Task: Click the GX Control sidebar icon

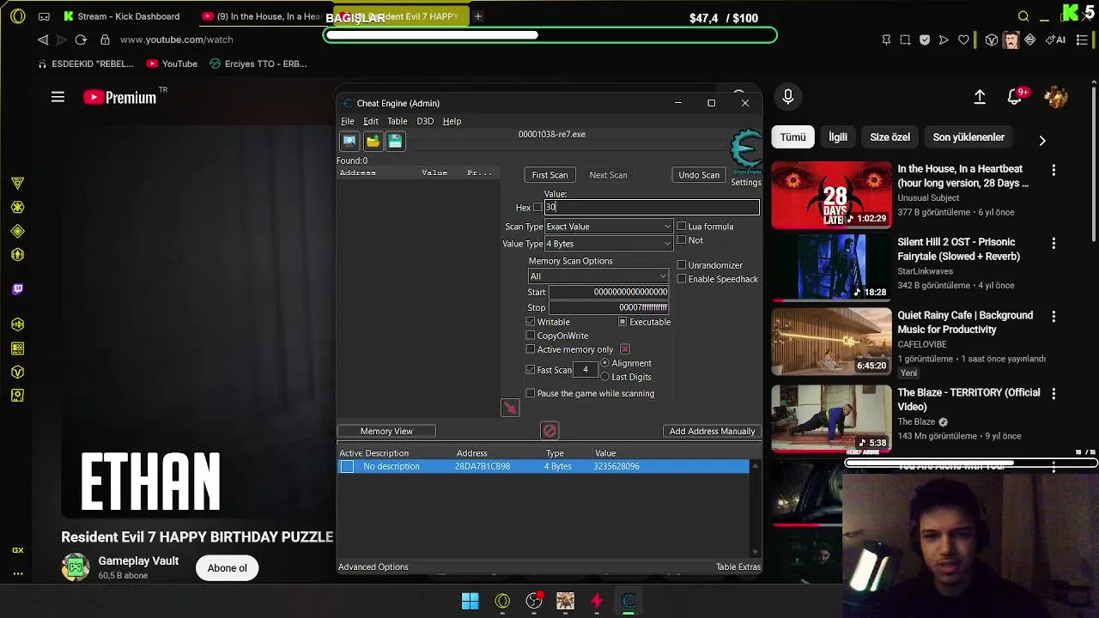Action: click(17, 550)
